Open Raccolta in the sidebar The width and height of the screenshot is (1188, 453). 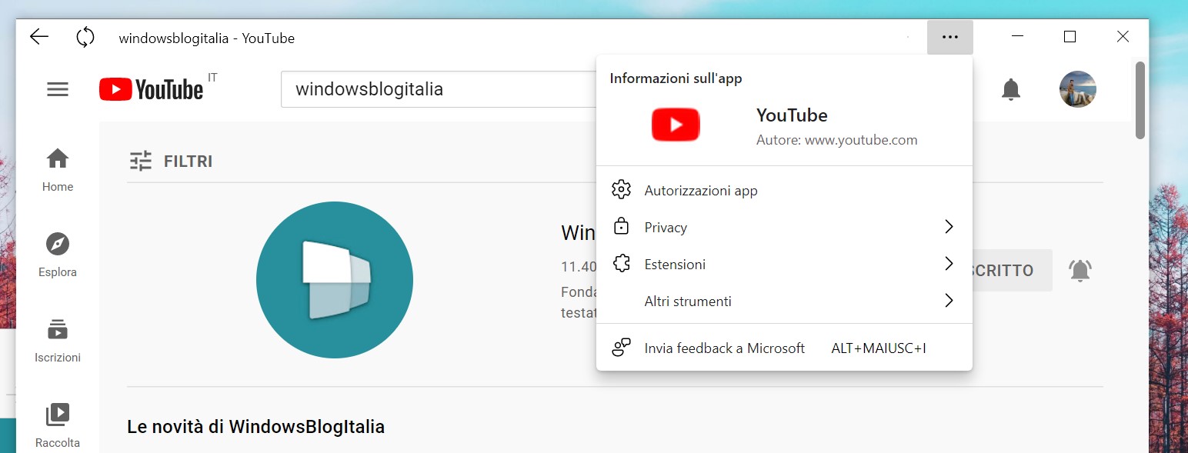coord(58,426)
